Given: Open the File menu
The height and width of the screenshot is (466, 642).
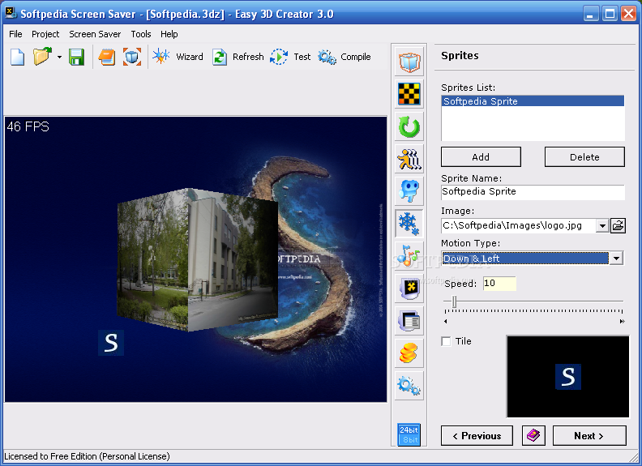Looking at the screenshot, I should pos(15,34).
